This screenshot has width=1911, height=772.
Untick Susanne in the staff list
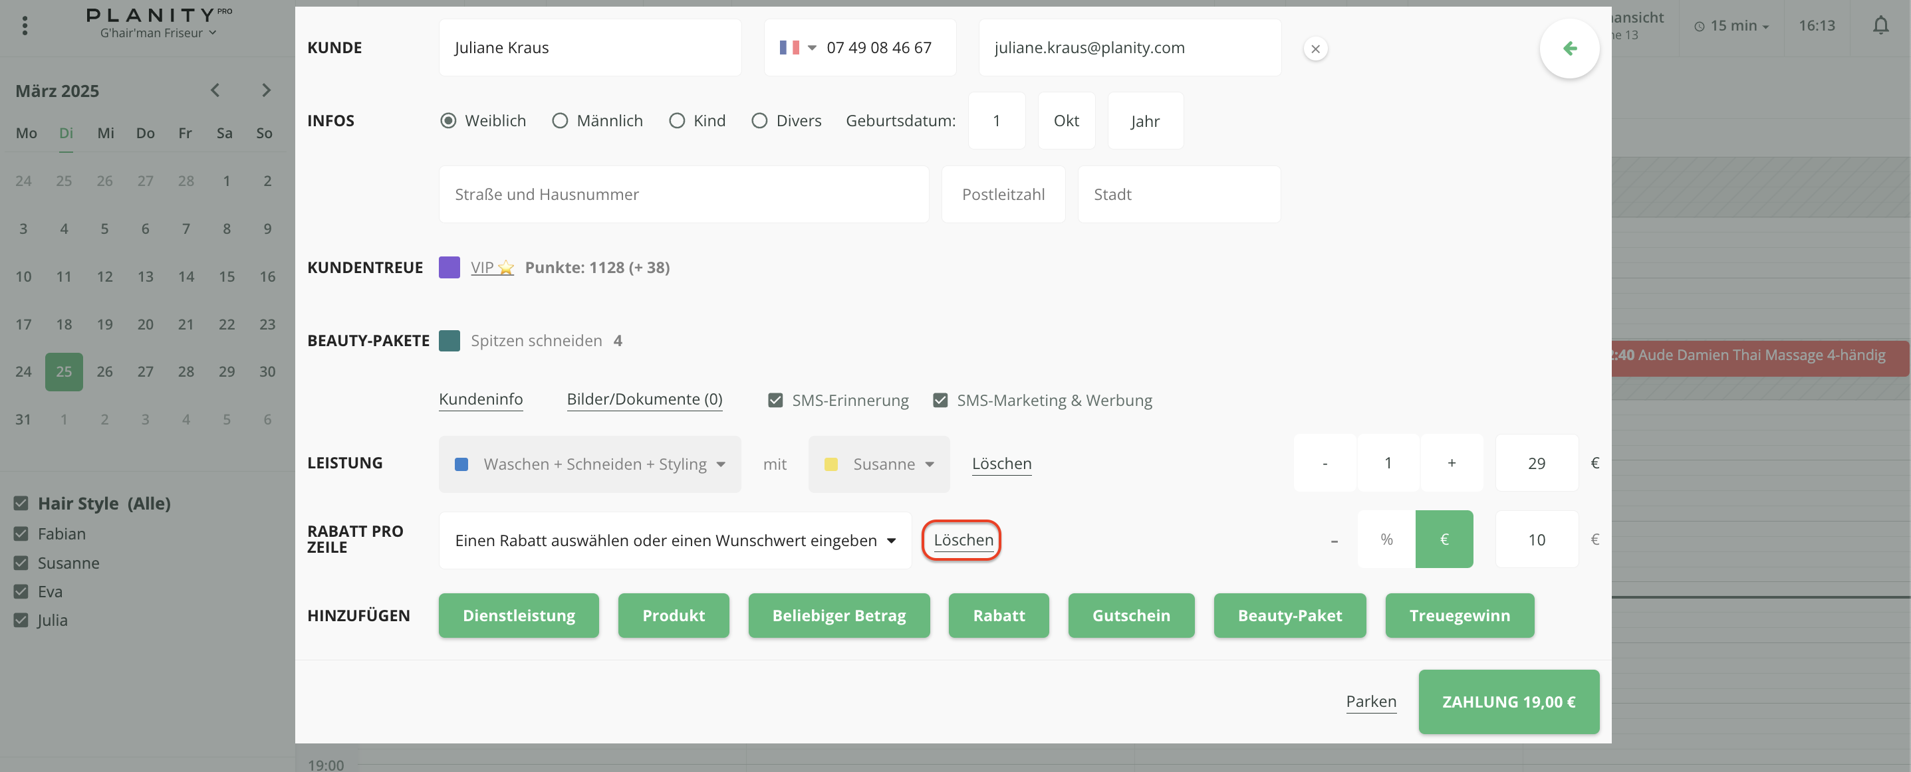21,563
